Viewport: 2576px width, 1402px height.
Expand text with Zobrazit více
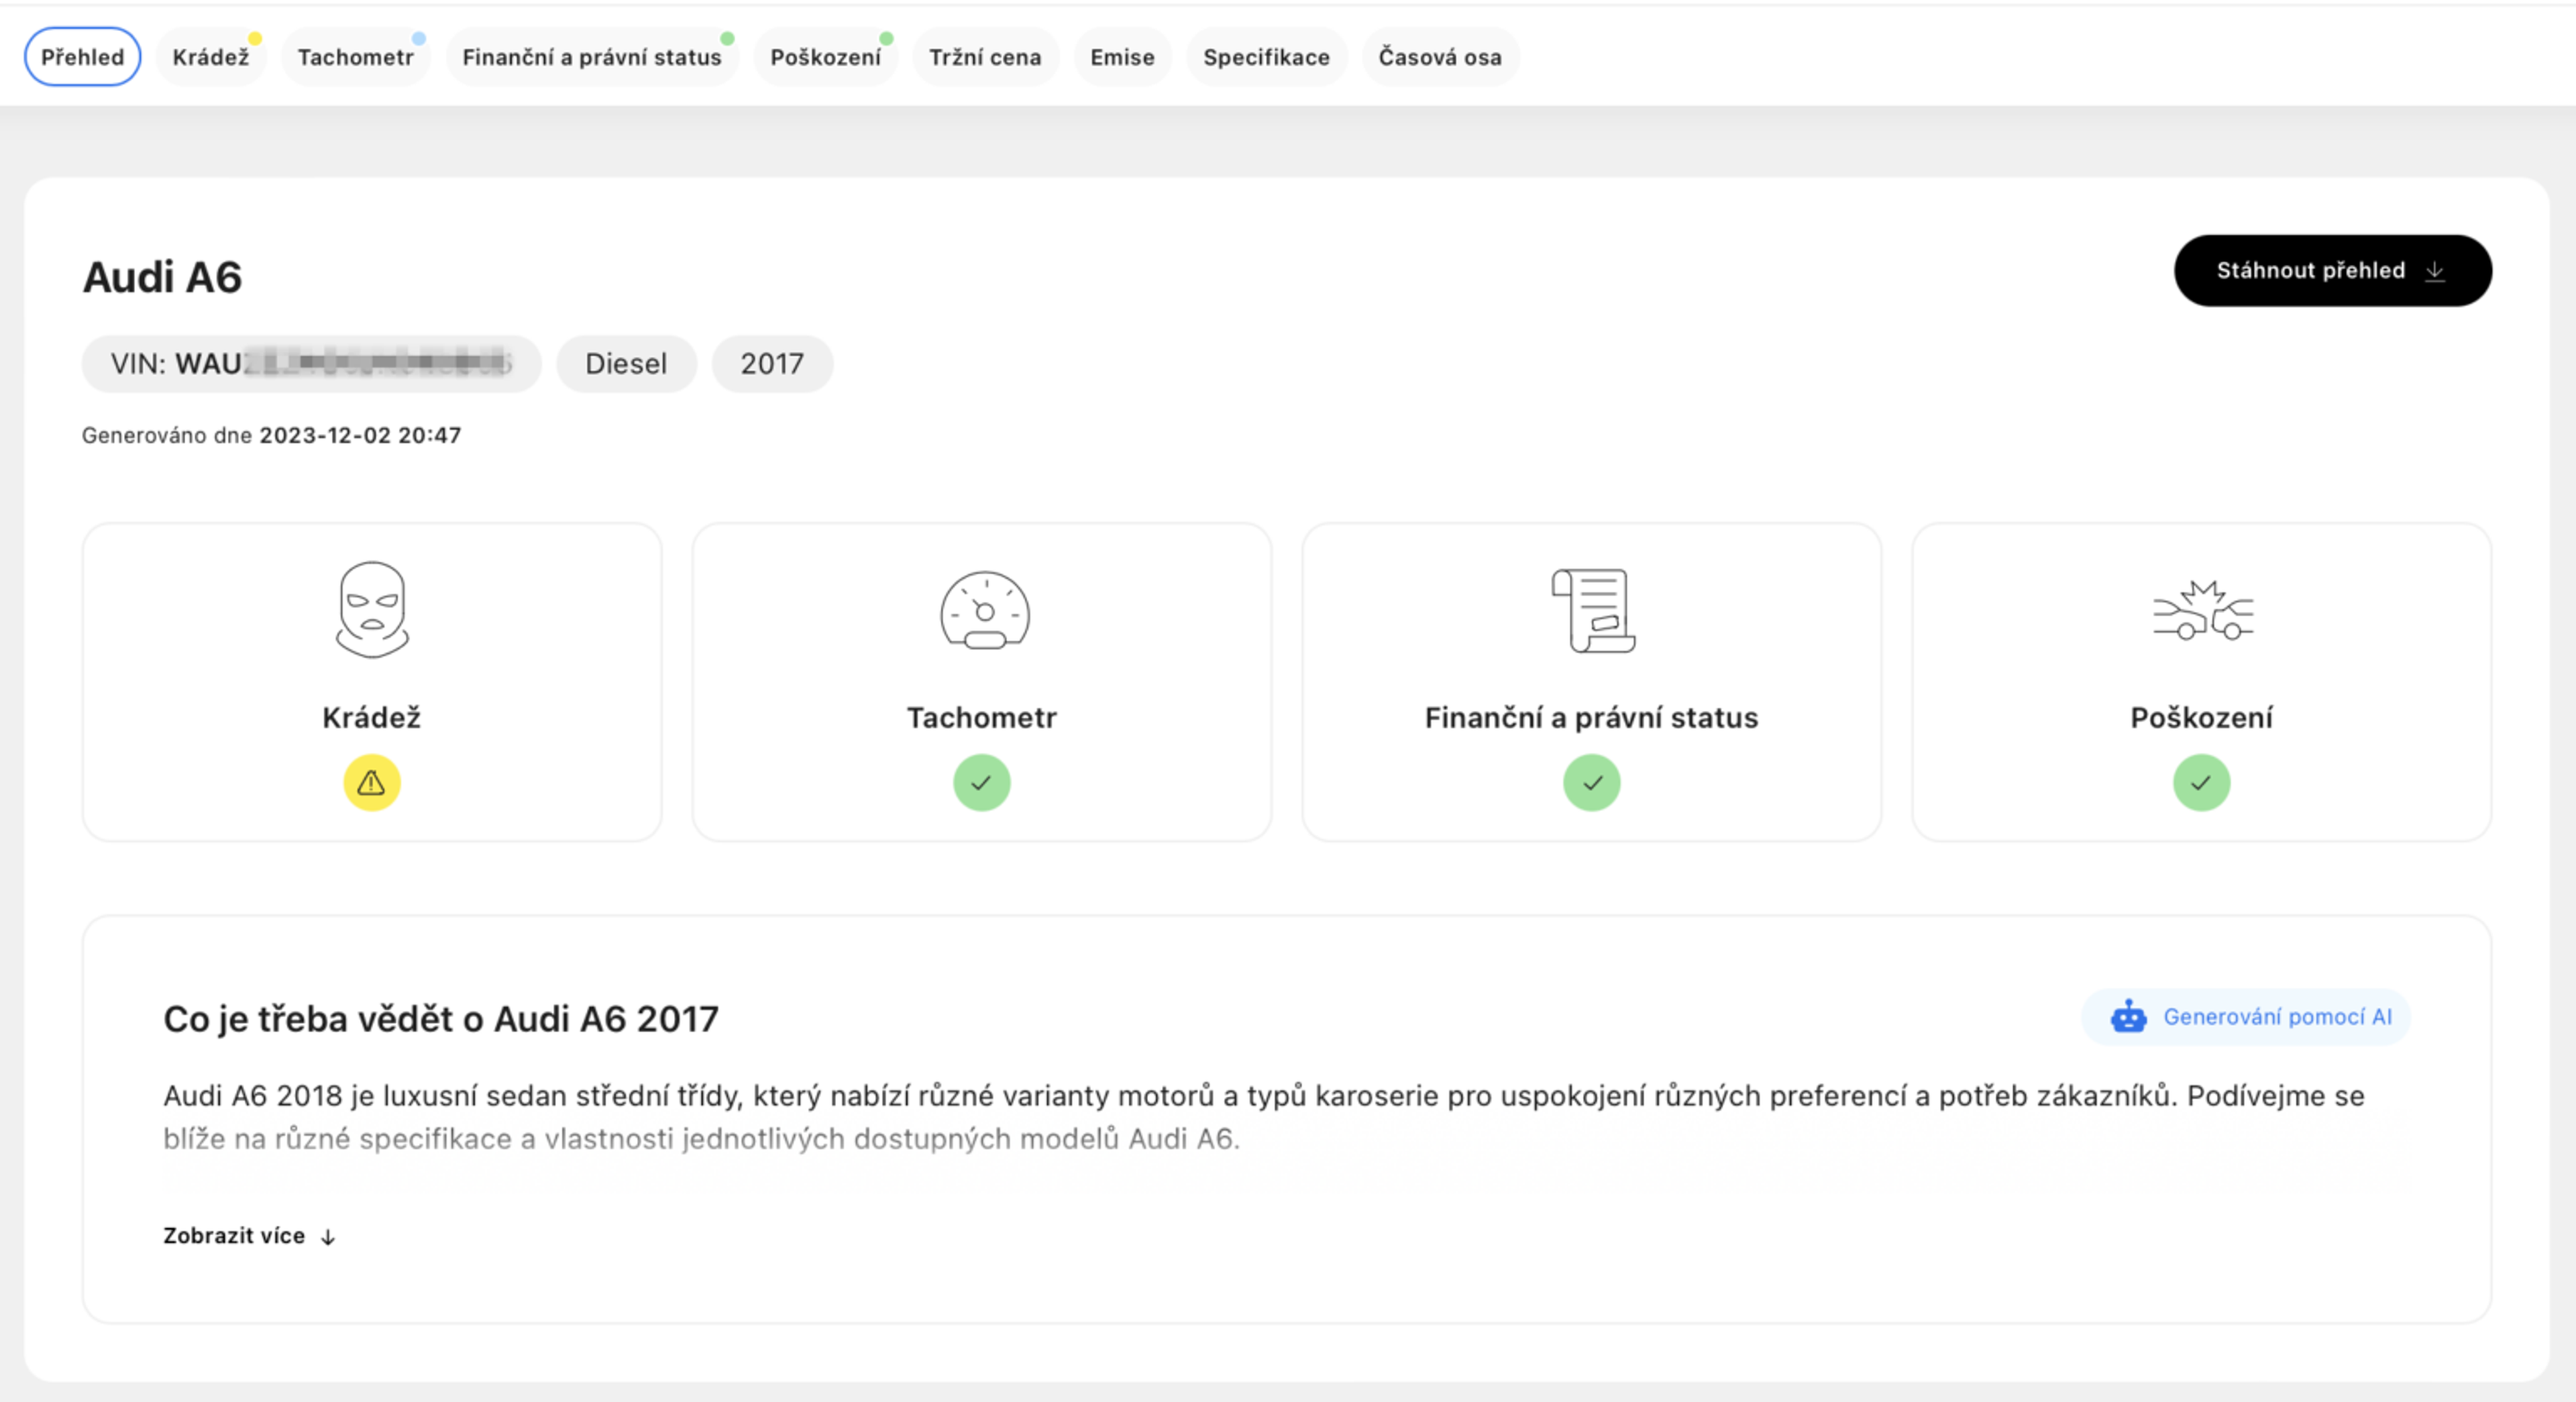[249, 1236]
